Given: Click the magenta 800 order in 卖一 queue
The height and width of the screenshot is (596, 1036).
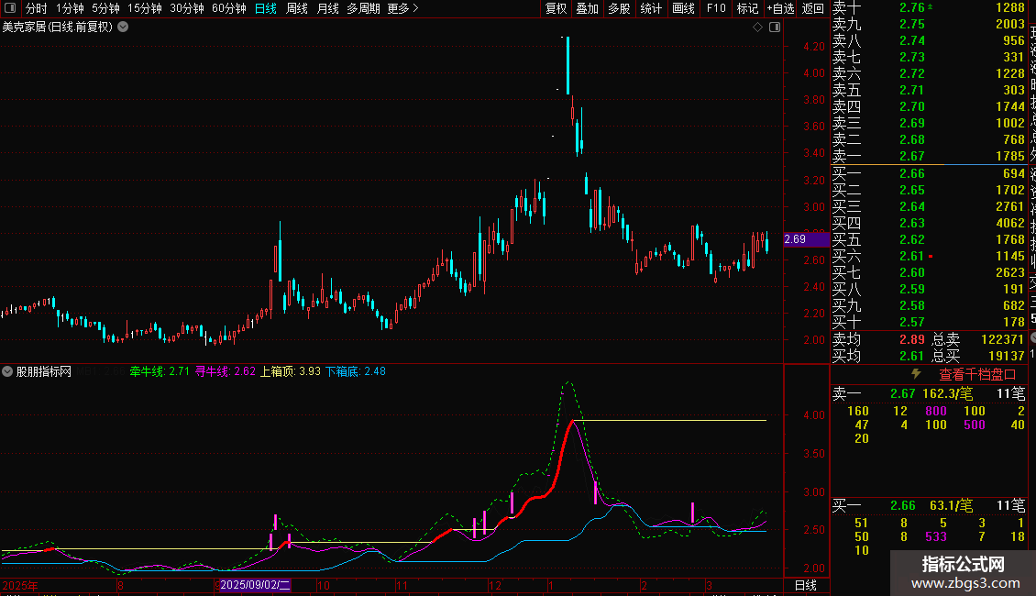Looking at the screenshot, I should (x=935, y=411).
